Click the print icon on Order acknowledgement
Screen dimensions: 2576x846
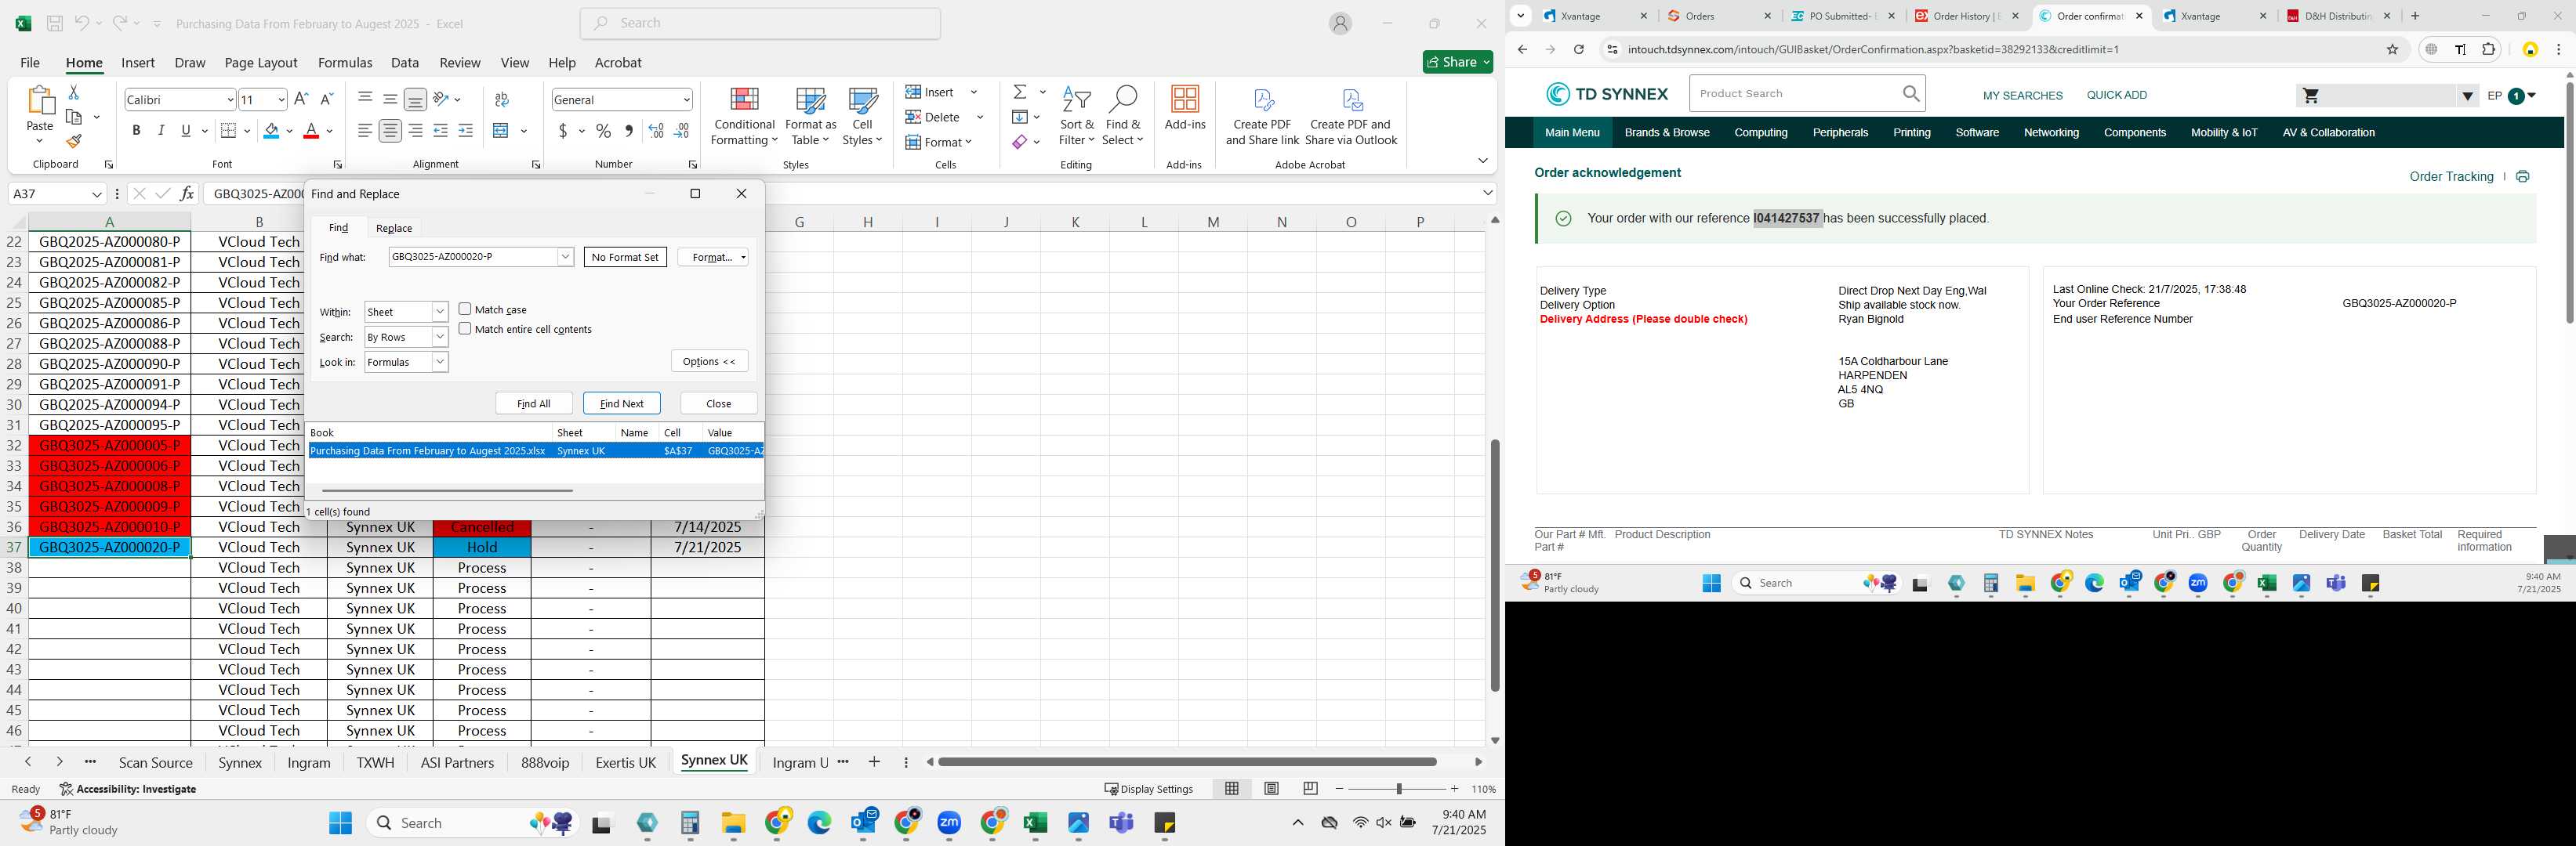2522,177
